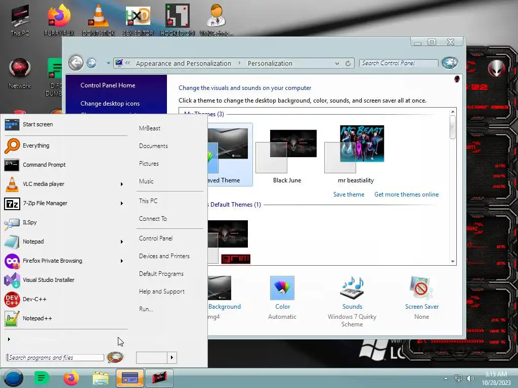Open Command Prompt from start menu

65,165
